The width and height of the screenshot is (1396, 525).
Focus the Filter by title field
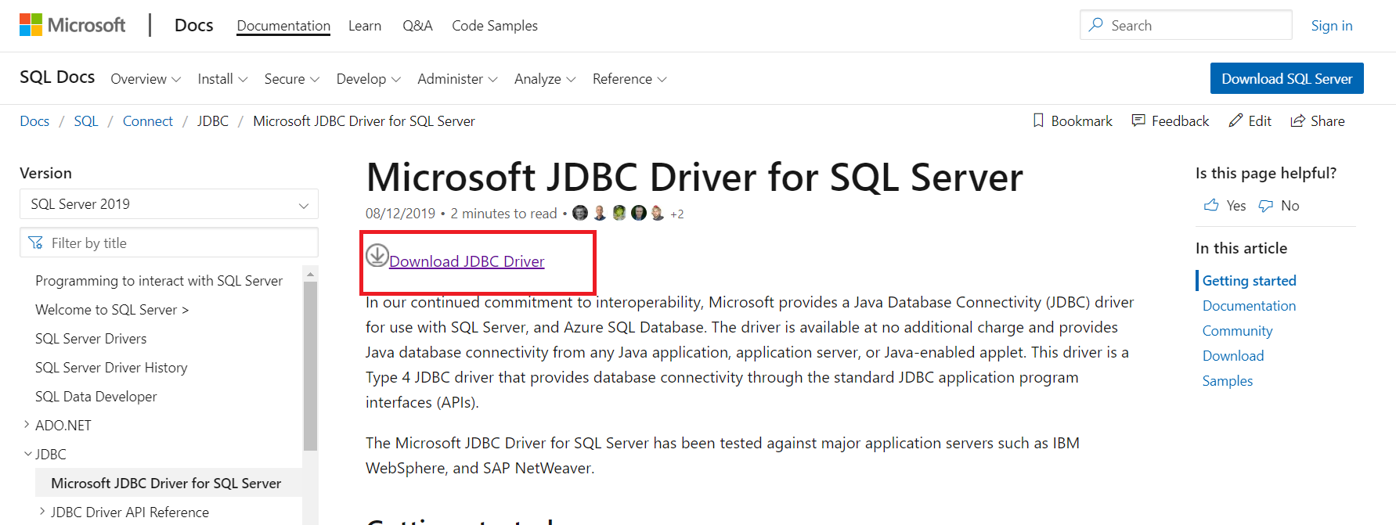[169, 243]
